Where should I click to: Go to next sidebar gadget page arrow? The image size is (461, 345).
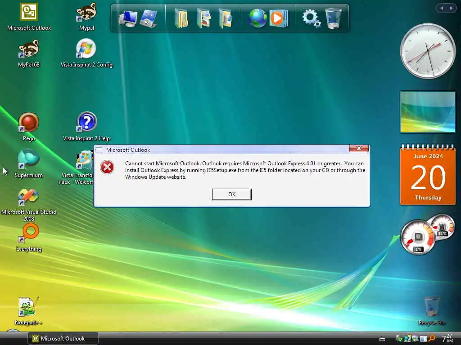451,8
